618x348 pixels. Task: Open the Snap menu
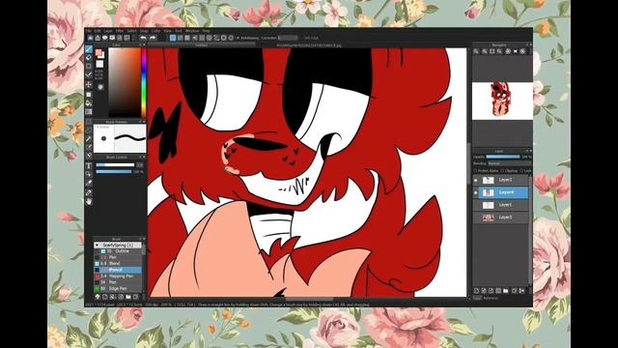(144, 31)
